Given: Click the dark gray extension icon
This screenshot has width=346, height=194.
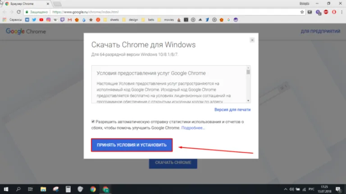Looking at the screenshot, I should point(310,12).
